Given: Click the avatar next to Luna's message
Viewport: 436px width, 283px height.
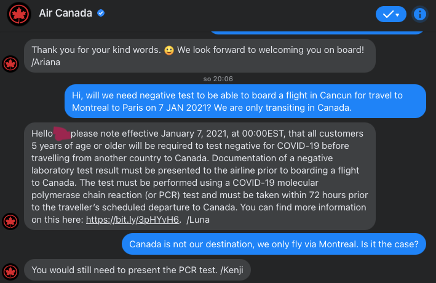Looking at the screenshot, I should click(x=10, y=220).
